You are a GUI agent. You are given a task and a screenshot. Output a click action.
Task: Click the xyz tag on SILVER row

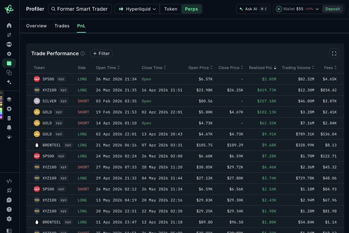[64, 101]
